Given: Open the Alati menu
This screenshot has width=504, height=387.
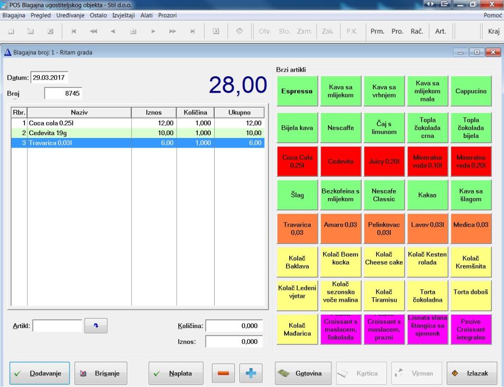Looking at the screenshot, I should click(x=146, y=15).
